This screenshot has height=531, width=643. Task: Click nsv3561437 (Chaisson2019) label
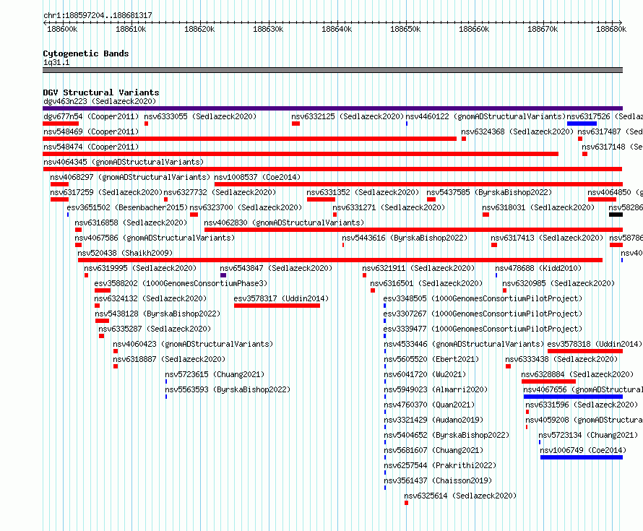(438, 480)
